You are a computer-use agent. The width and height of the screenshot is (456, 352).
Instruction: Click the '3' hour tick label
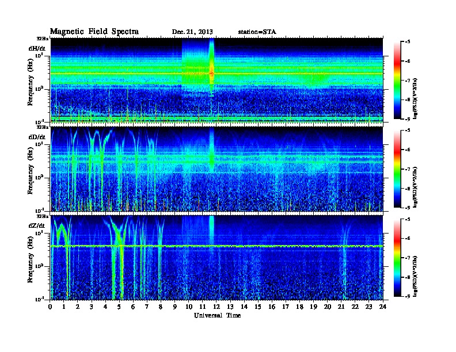tap(92, 307)
